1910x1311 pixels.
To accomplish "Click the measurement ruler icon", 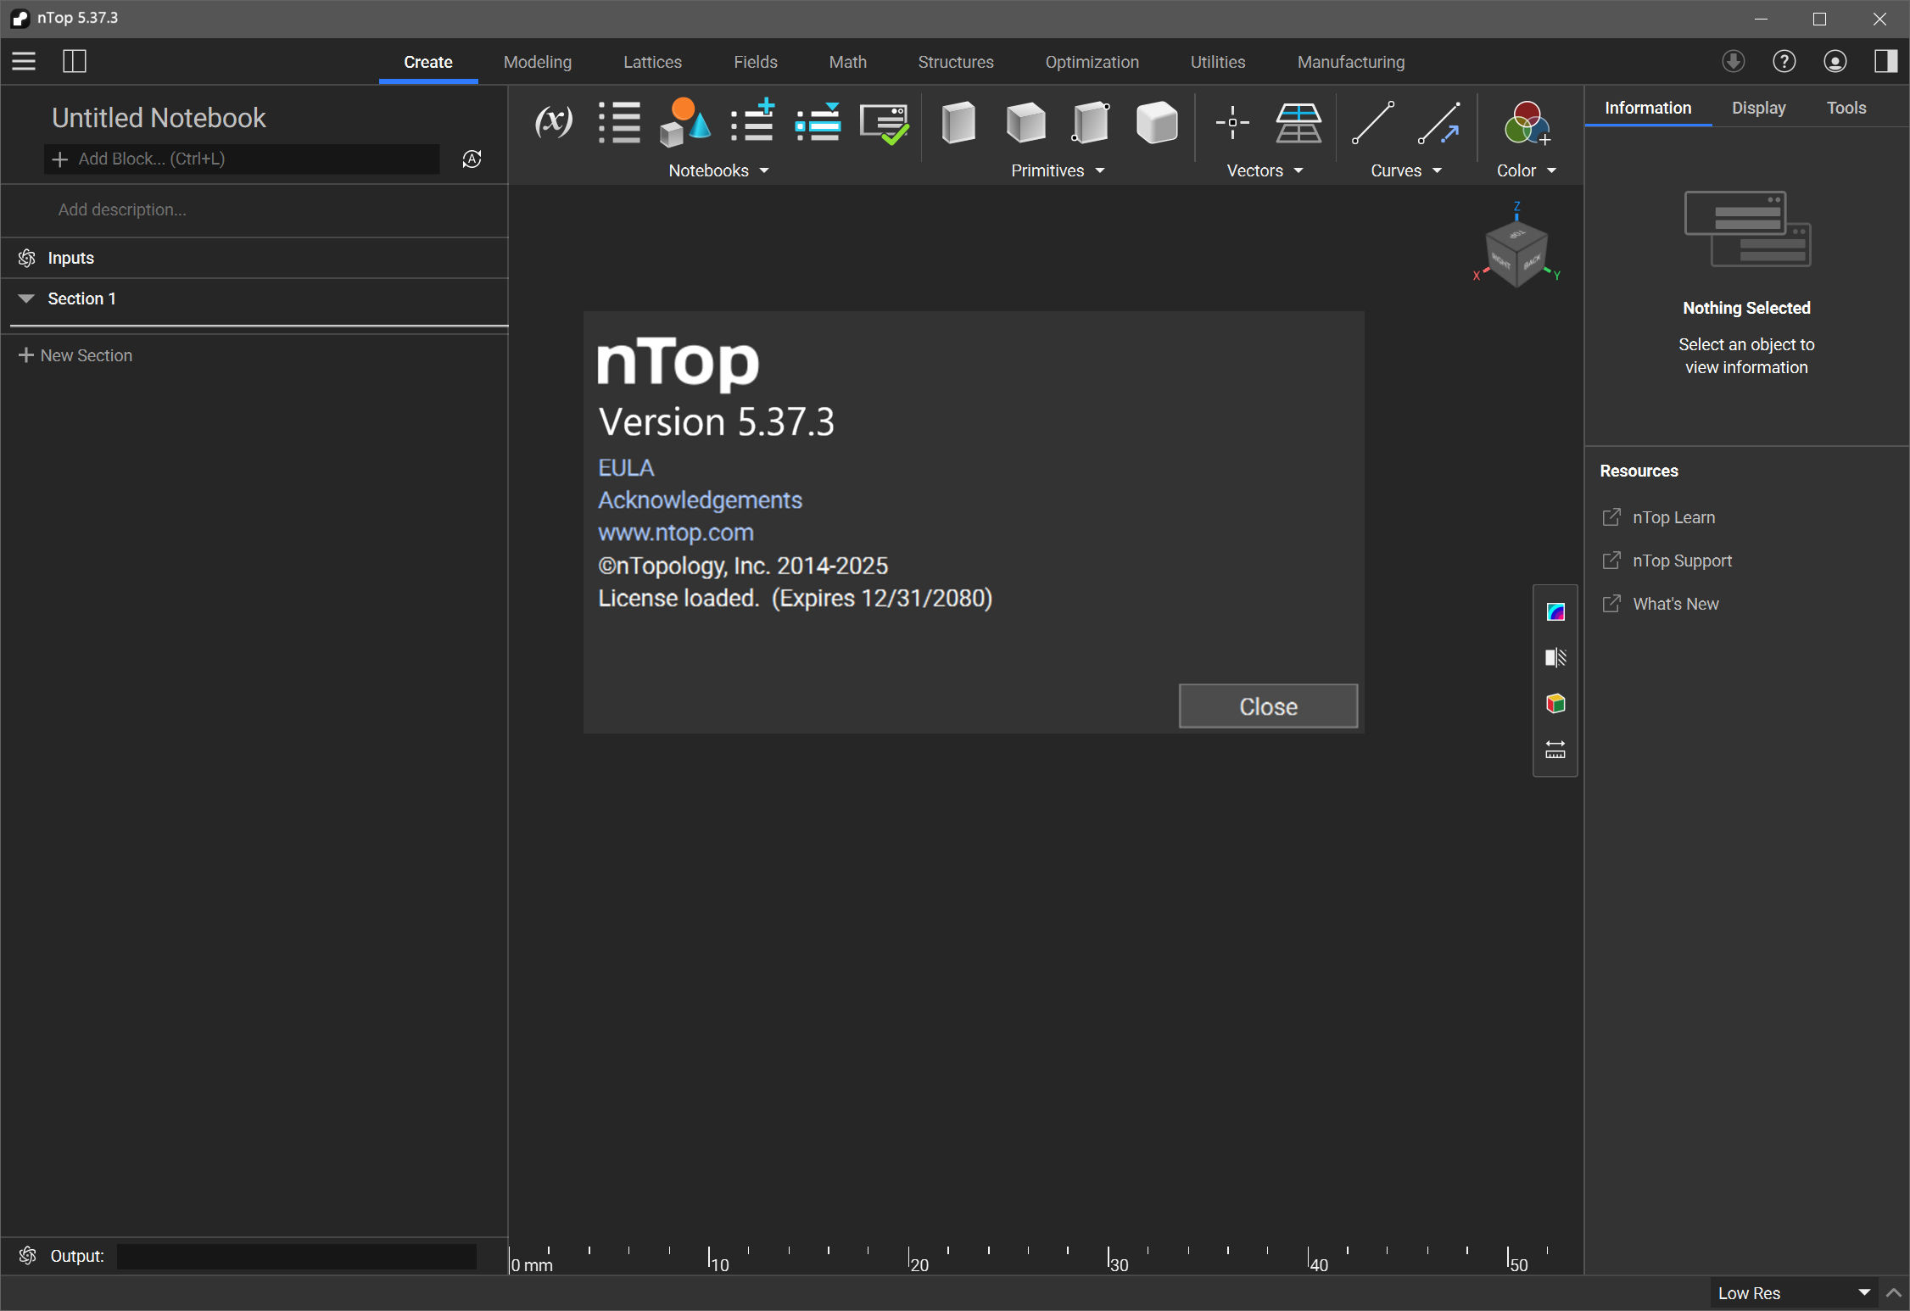I will click(x=1555, y=750).
